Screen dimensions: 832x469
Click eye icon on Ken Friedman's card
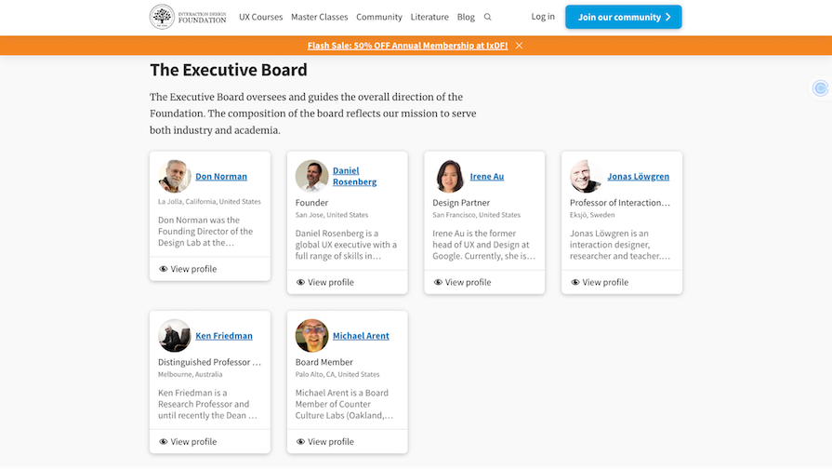[x=164, y=442]
